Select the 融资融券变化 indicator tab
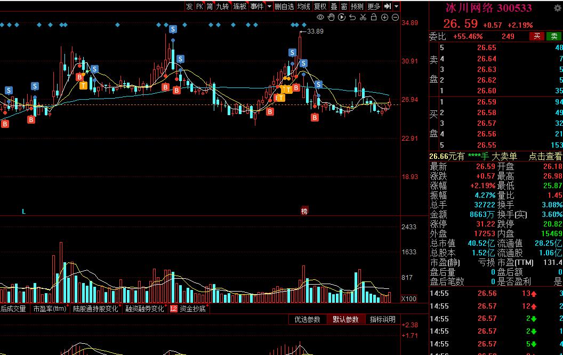 144,309
